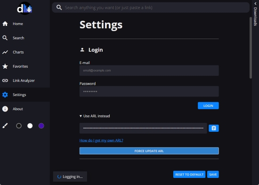Screen dimensions: 259x185
Task: Click the 'Settings' page heading
Action: [101, 25]
